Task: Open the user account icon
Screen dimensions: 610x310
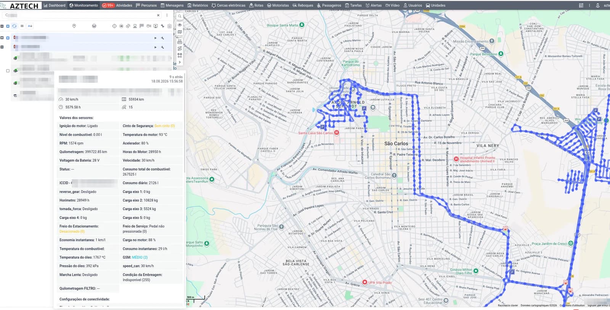Action: (x=598, y=5)
